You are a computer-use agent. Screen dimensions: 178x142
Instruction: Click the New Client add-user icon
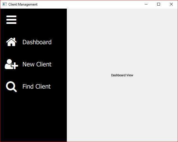point(11,64)
